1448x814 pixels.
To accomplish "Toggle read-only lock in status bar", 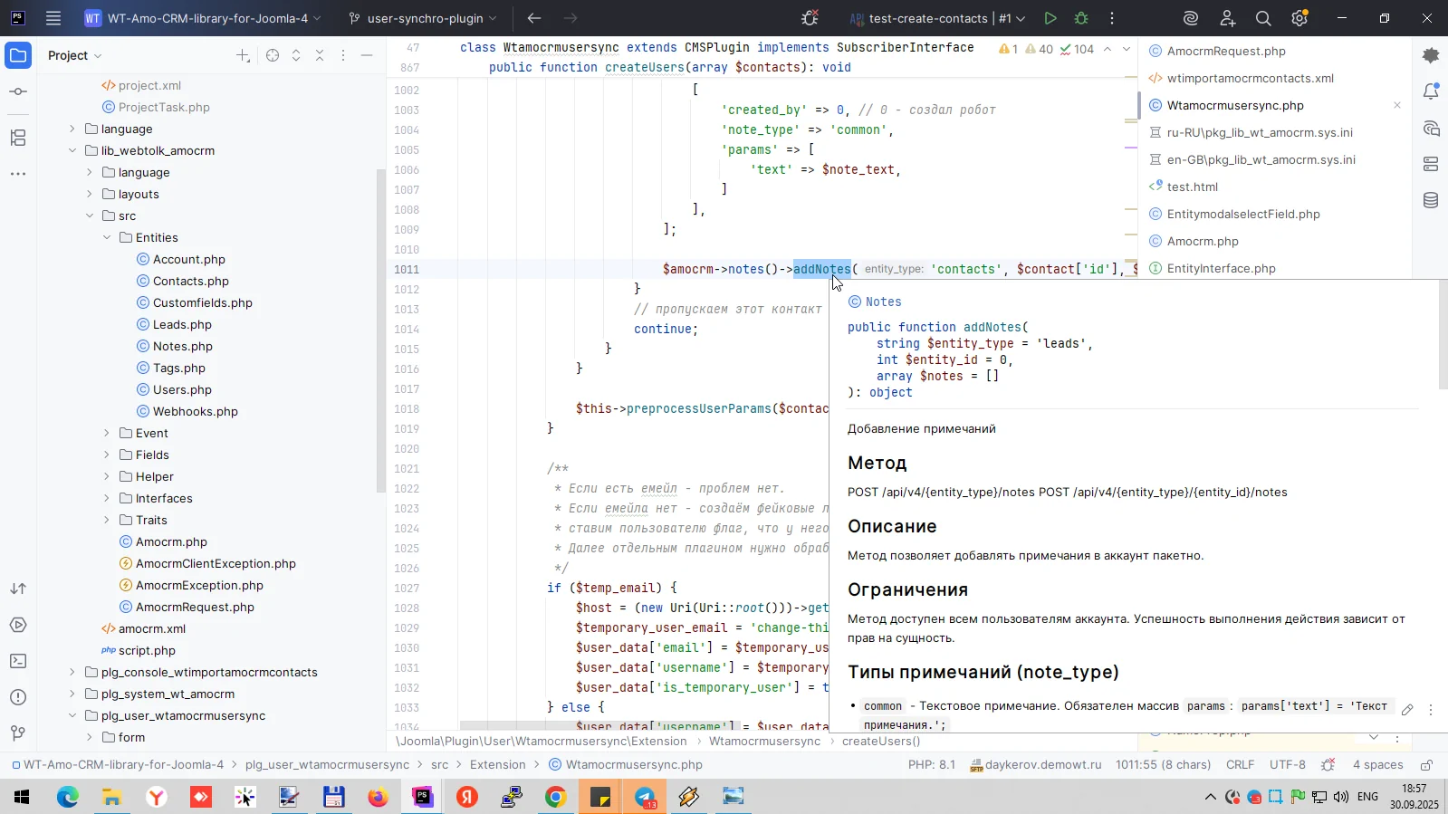I will (x=1426, y=765).
